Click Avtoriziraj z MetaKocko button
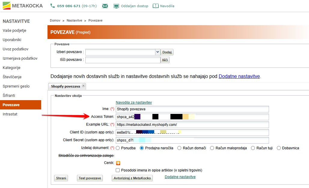Image resolution: width=309 pixels, height=188 pixels. 132,178
